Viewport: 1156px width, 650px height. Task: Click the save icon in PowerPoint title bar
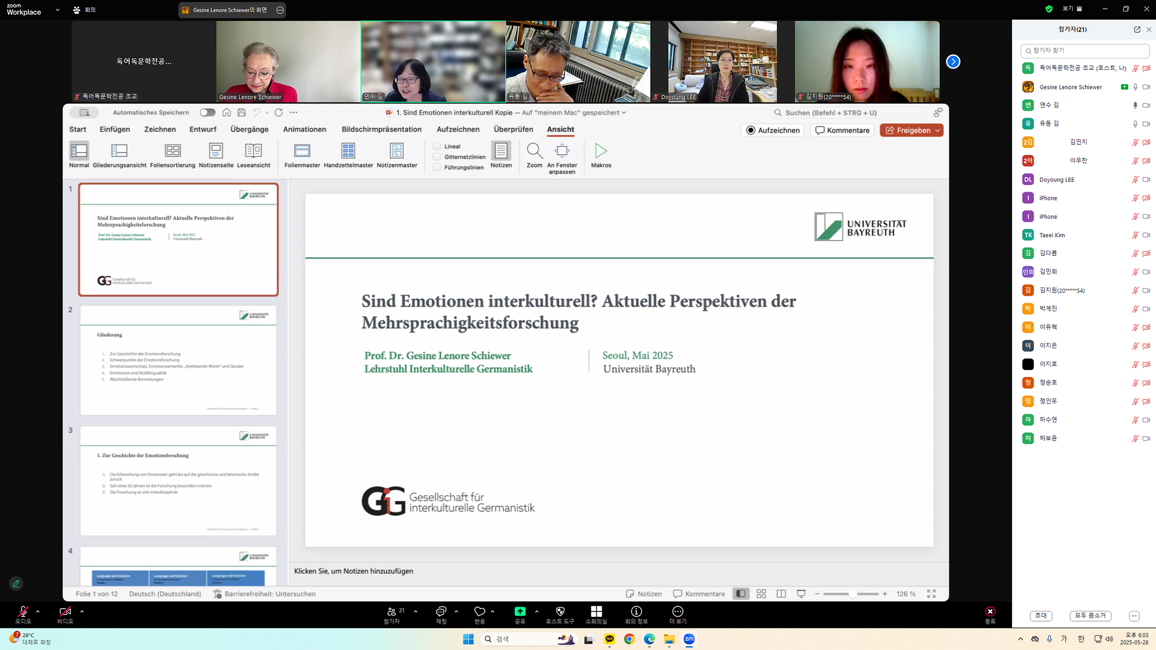coord(242,112)
